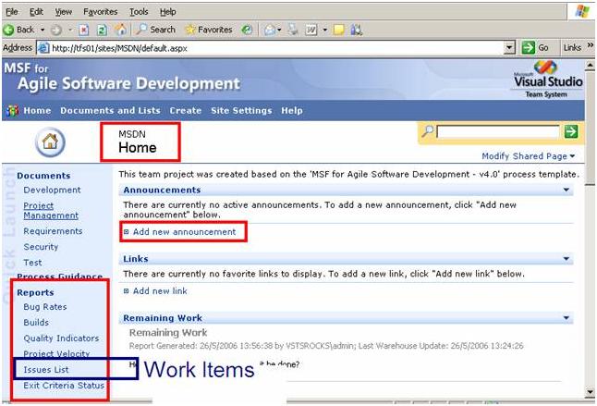Collapse the Announcements web part arrow
Viewport: 597px width, 406px height.
coord(565,190)
